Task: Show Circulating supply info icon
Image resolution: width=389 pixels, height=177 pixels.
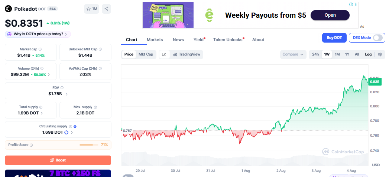Action: (71, 126)
